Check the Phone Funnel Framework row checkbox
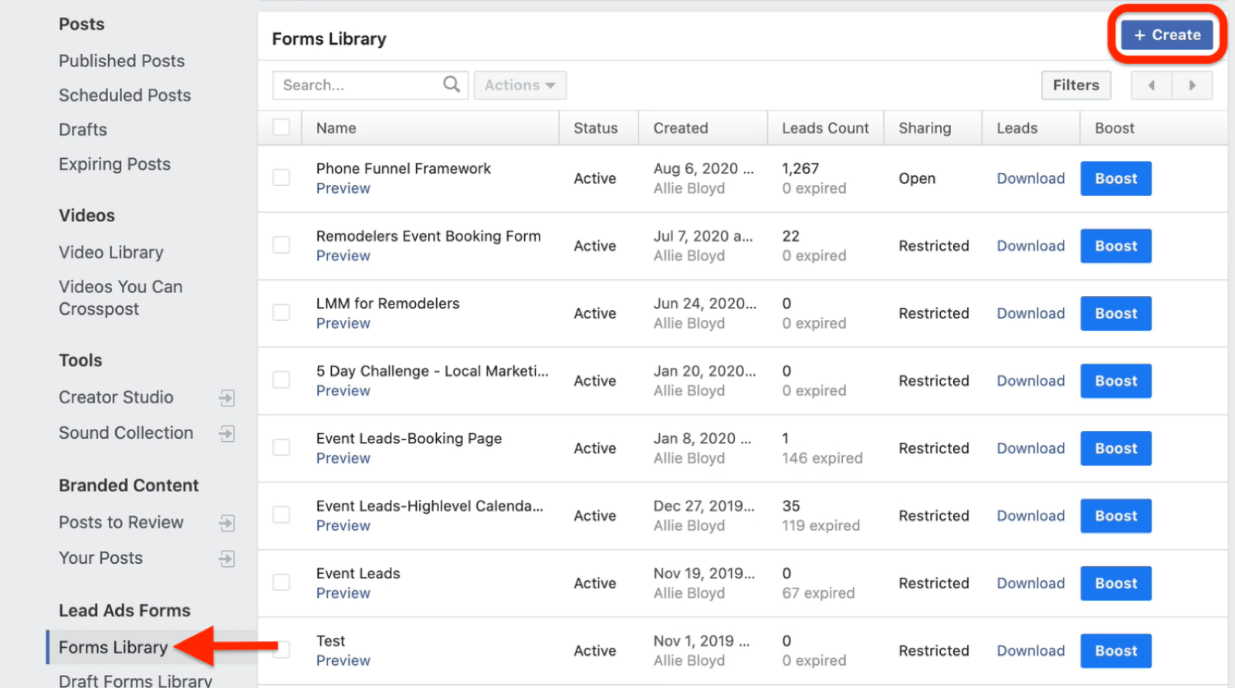This screenshot has width=1235, height=688. [282, 177]
